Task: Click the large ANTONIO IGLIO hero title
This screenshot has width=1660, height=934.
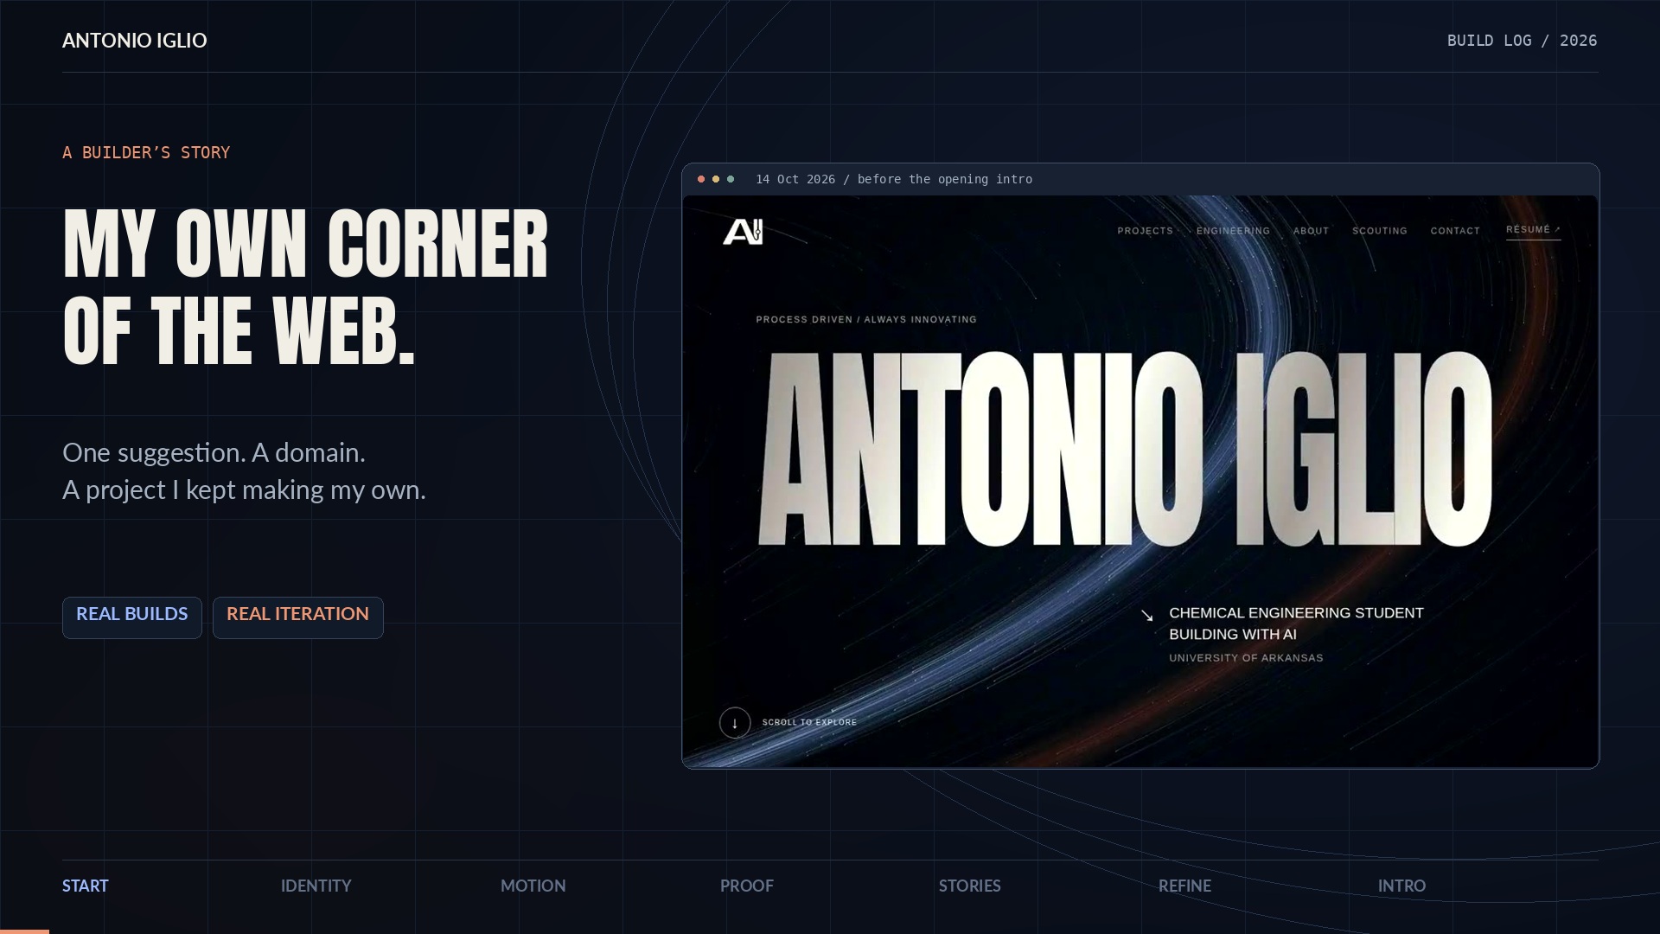Action: coord(1125,449)
